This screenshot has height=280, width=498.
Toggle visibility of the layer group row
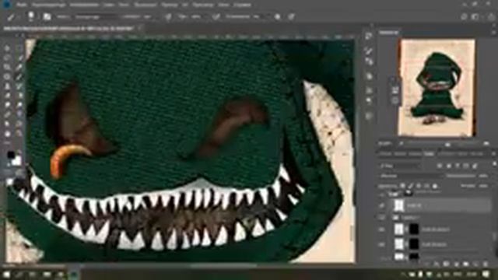tap(382, 218)
